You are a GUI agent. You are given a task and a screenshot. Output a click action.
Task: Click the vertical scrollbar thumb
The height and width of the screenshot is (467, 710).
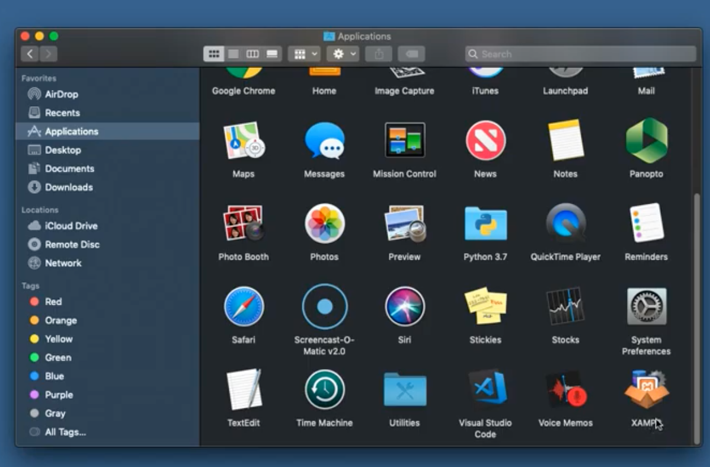click(x=698, y=319)
